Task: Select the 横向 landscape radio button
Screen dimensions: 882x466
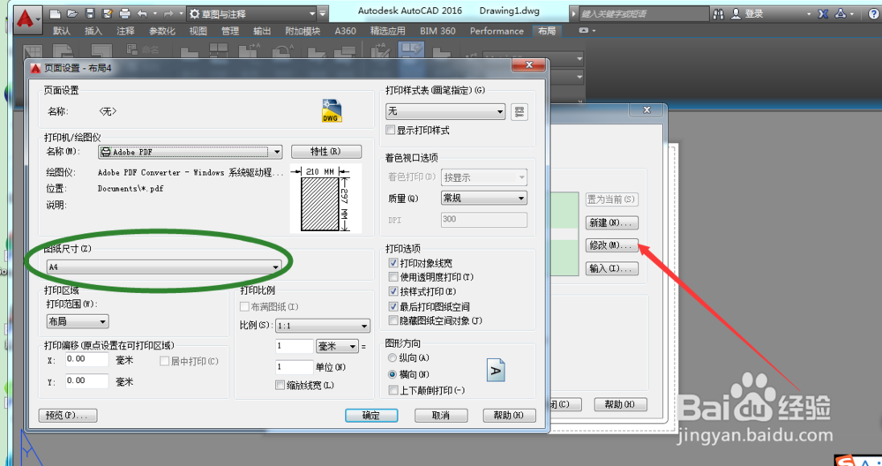Action: pos(392,374)
